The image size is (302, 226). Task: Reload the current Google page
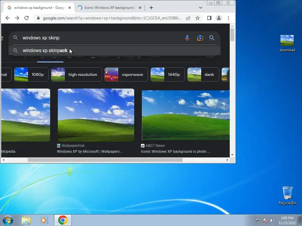click(x=27, y=18)
